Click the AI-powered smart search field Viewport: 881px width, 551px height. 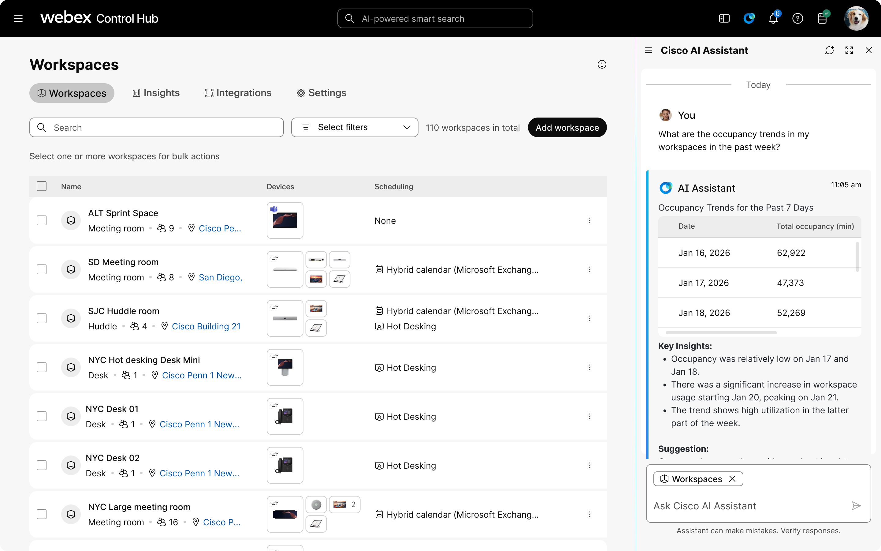[x=435, y=18]
